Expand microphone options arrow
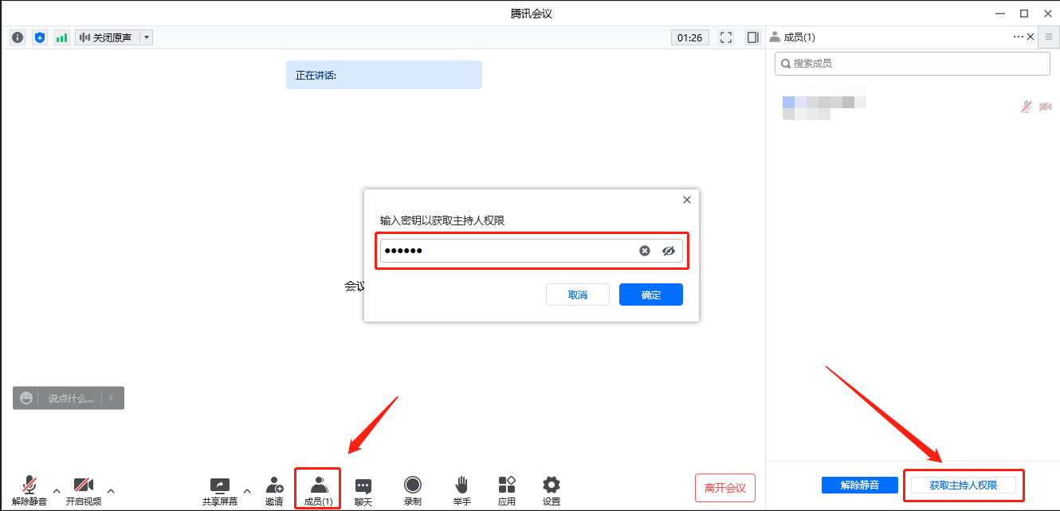The image size is (1060, 511). click(56, 490)
